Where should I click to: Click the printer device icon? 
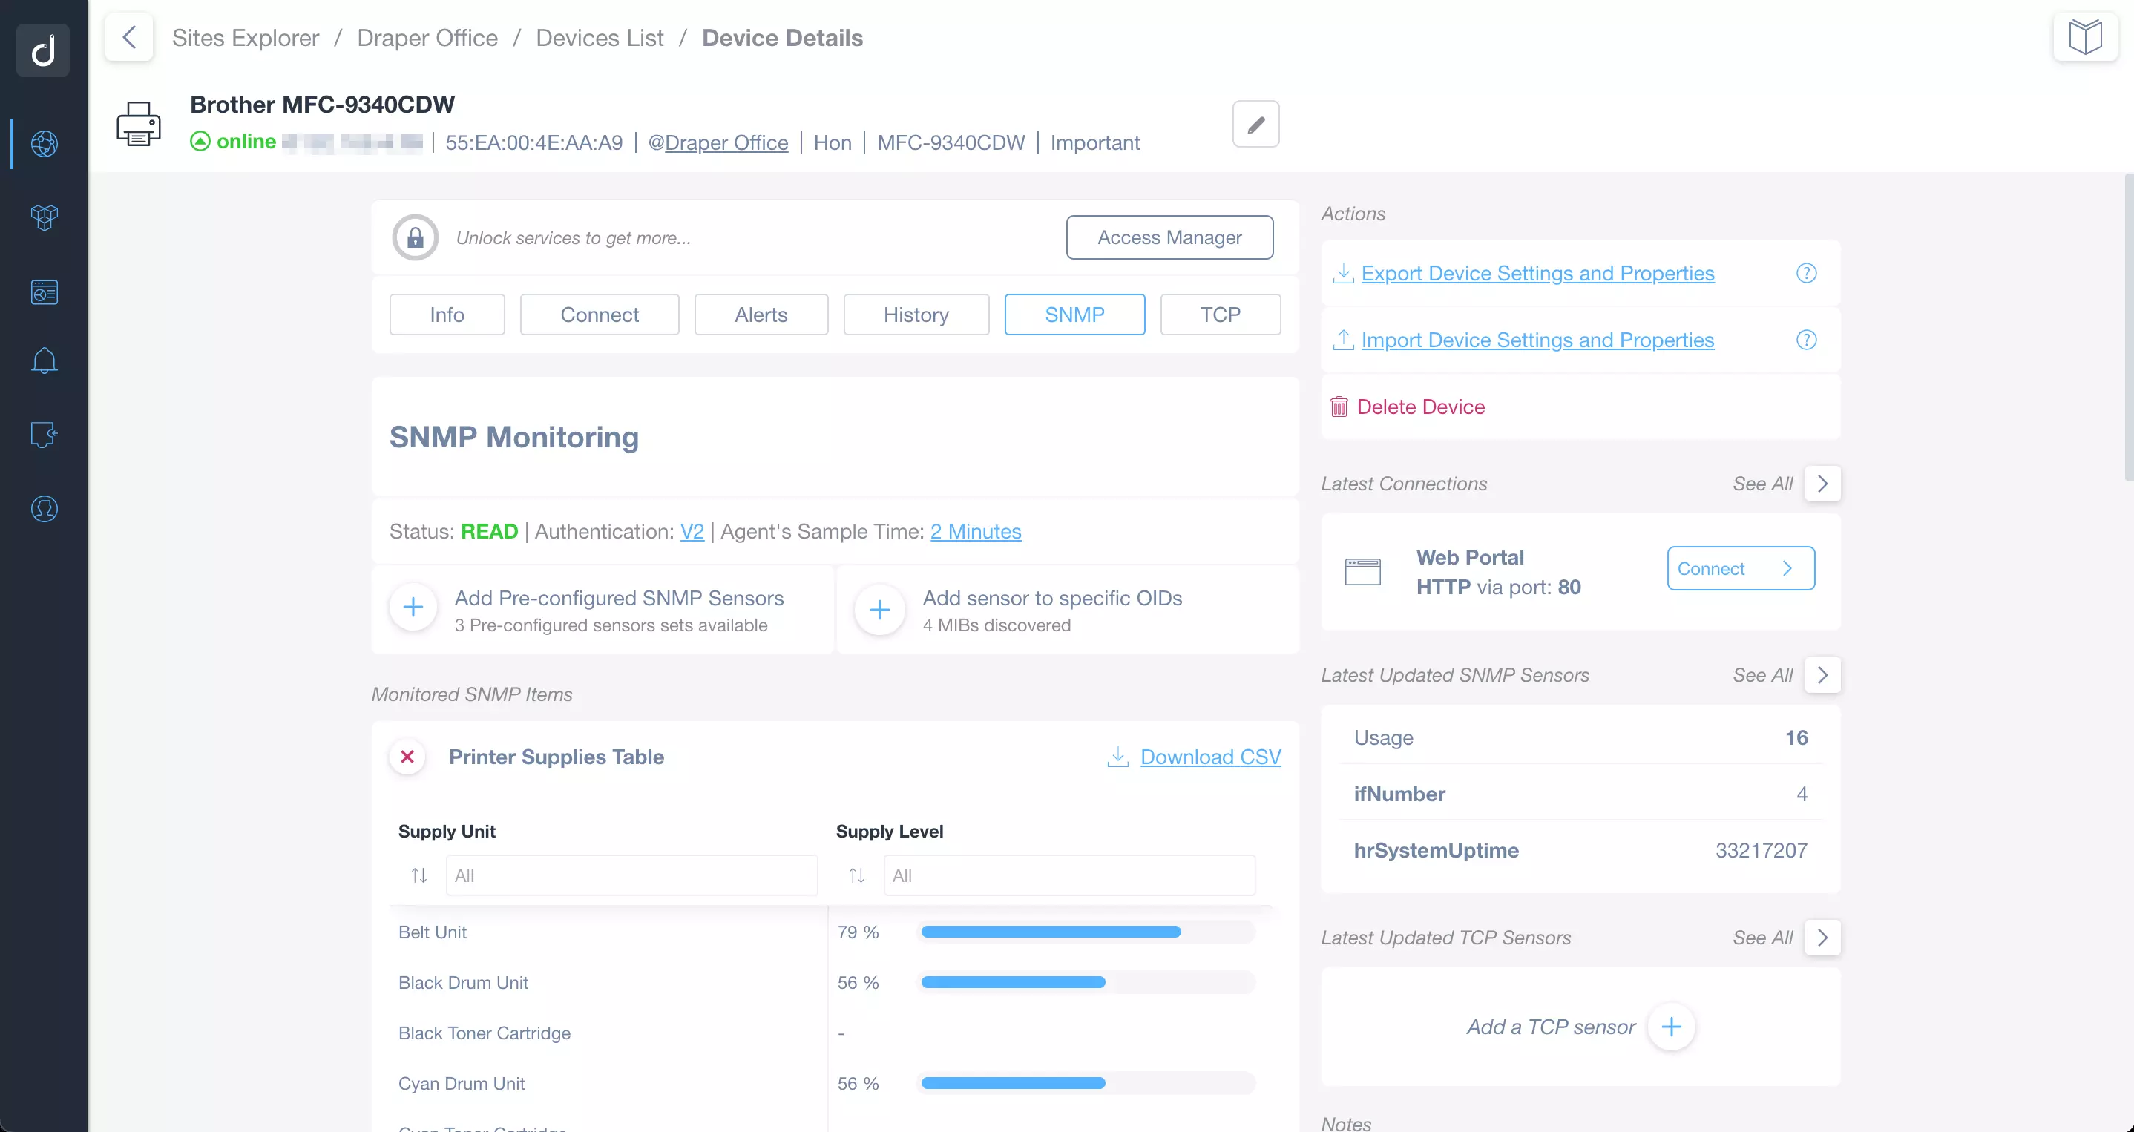click(138, 124)
